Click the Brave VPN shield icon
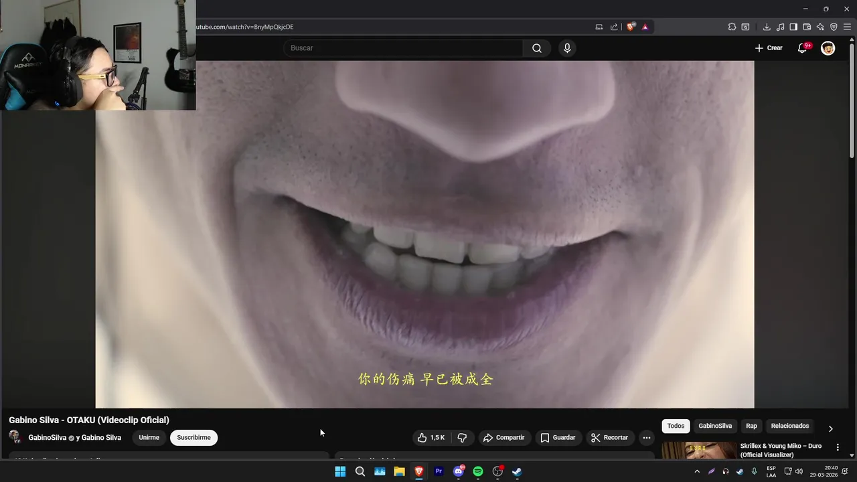The image size is (857, 482). pyautogui.click(x=834, y=27)
